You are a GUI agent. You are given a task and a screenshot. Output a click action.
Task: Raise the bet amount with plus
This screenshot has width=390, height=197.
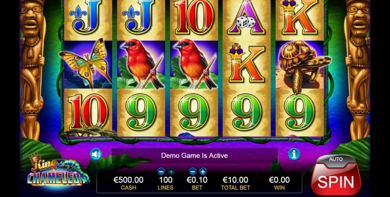(x=203, y=171)
